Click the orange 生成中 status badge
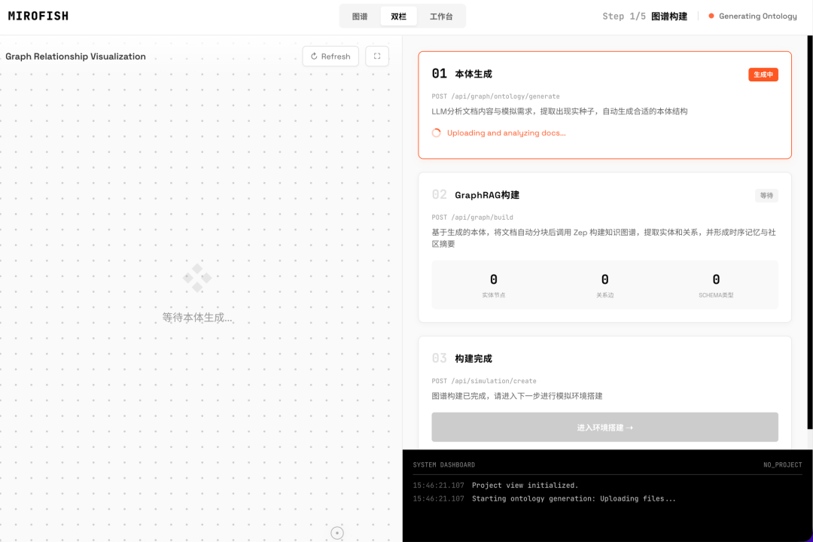 tap(763, 75)
